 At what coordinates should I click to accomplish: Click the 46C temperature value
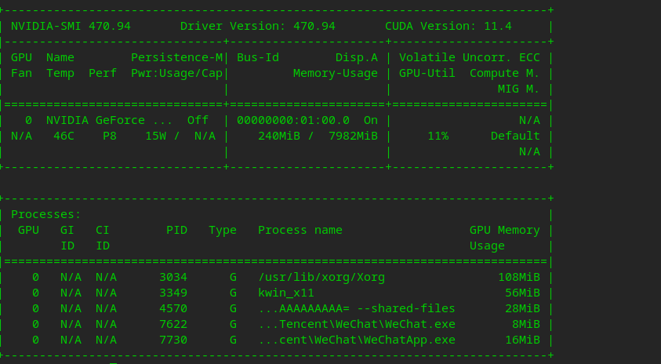[64, 136]
